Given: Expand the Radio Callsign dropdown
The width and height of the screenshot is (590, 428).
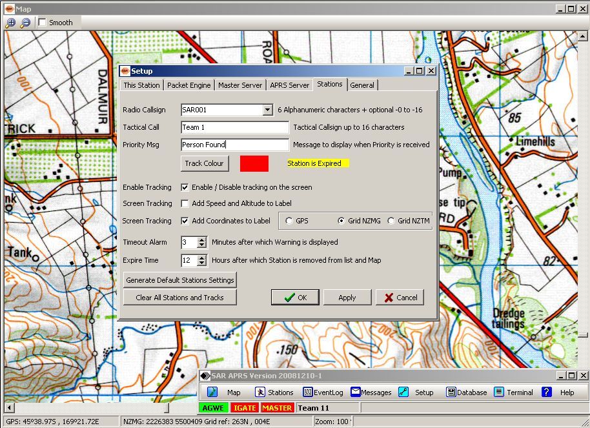Looking at the screenshot, I should click(267, 110).
